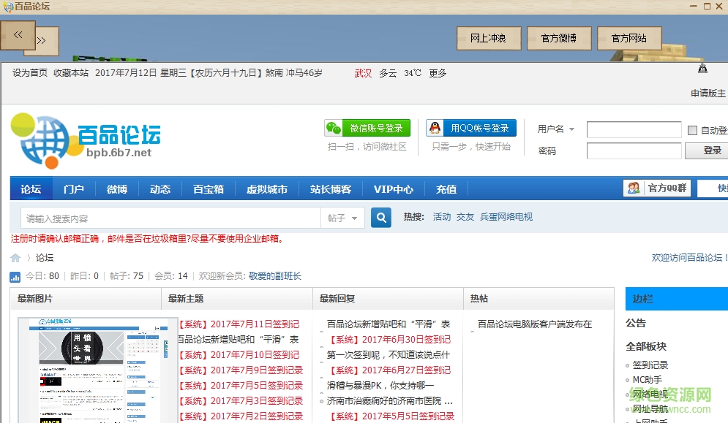
Task: Enable the 自动登录 checkbox
Action: point(691,129)
